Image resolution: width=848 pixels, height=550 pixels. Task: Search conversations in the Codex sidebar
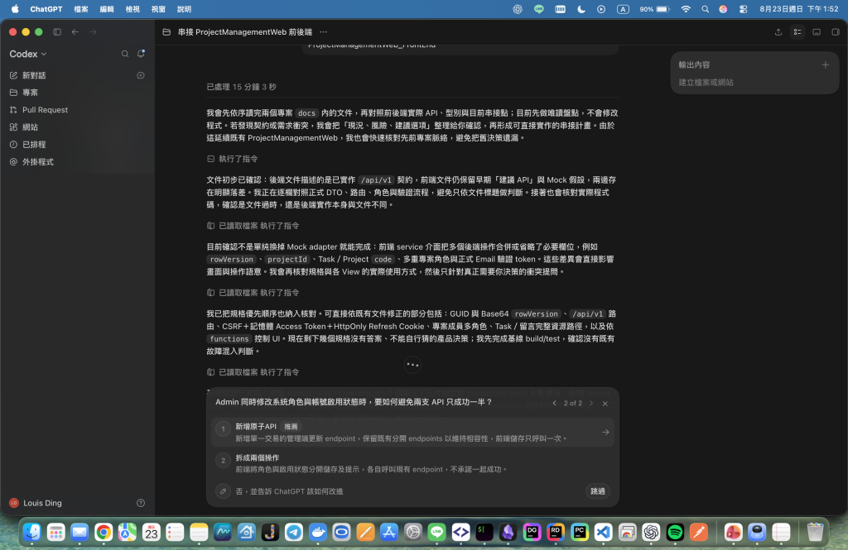(x=125, y=54)
